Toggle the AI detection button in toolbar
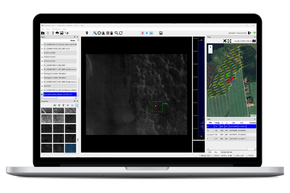 [x=151, y=33]
